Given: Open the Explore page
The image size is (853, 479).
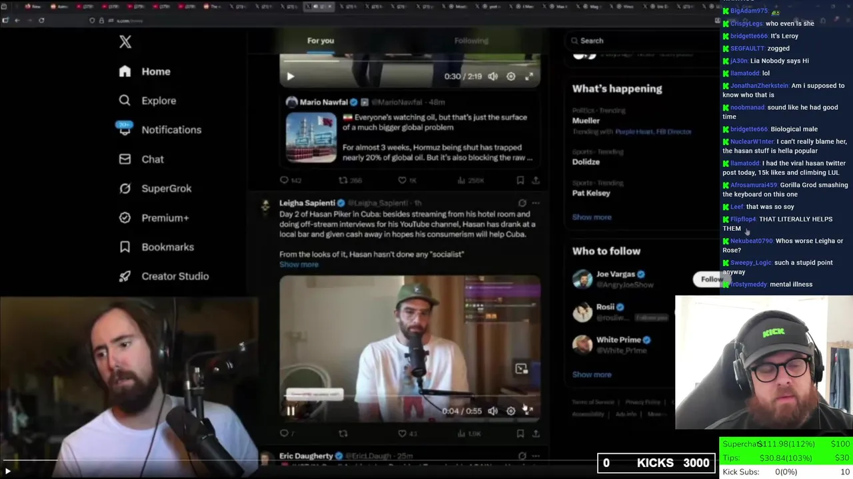Looking at the screenshot, I should 147,100.
